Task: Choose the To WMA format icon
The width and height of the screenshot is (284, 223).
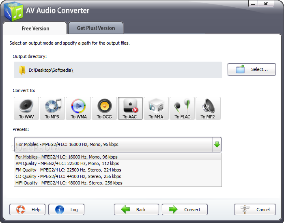Action: (x=78, y=108)
